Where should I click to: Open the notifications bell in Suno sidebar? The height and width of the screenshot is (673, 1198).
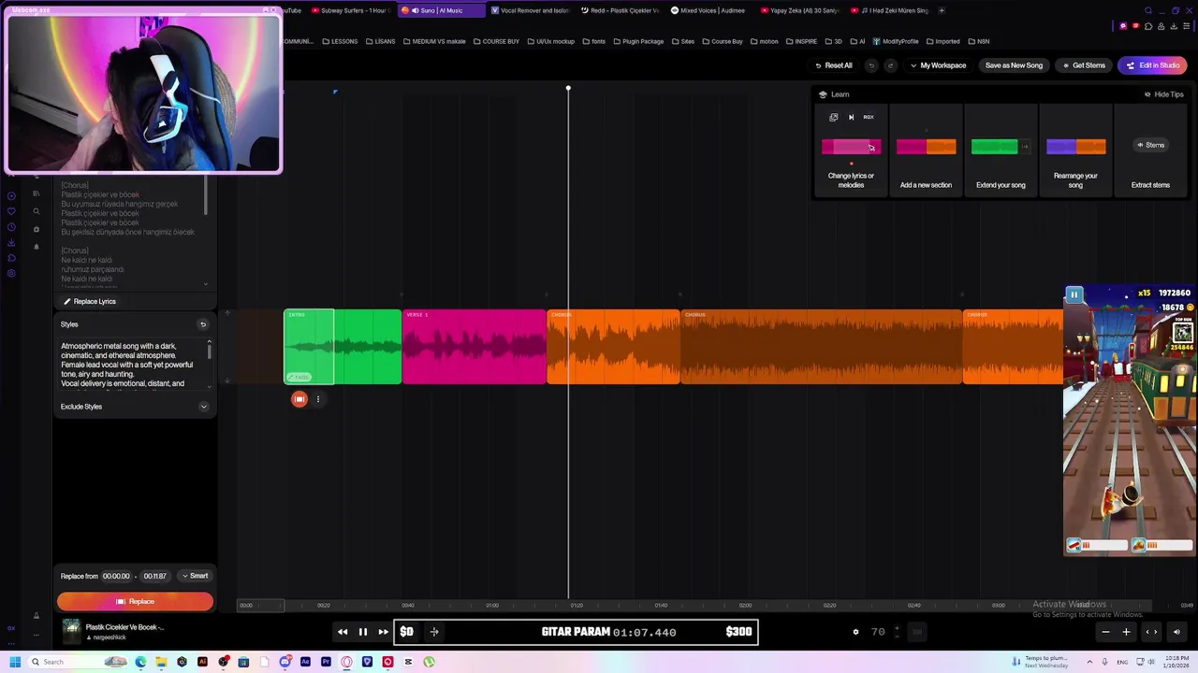pos(37,247)
